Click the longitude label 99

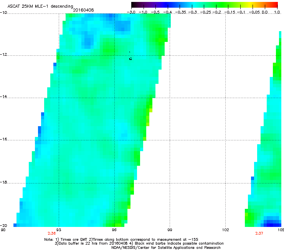pyautogui.click(x=170, y=230)
